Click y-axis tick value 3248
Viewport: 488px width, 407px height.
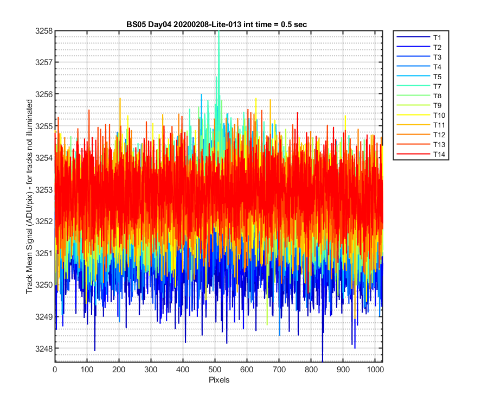pos(44,348)
